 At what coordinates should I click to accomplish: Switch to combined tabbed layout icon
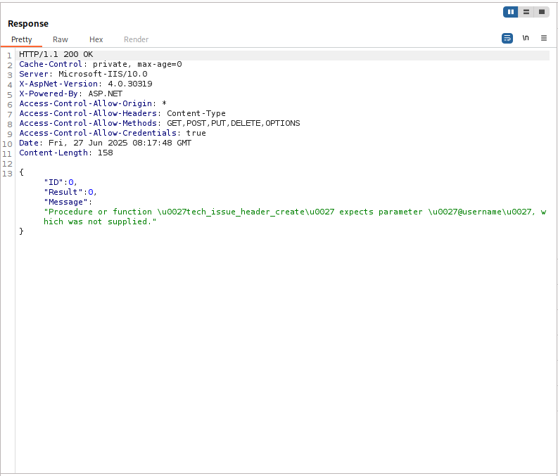(x=542, y=12)
